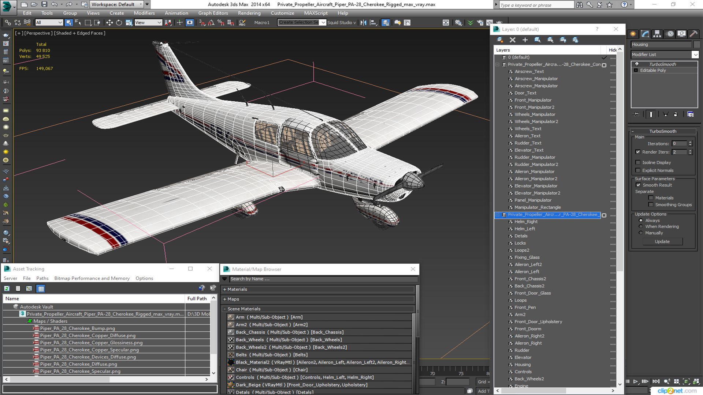Enable Smoothing Groups checkbox

click(651, 205)
